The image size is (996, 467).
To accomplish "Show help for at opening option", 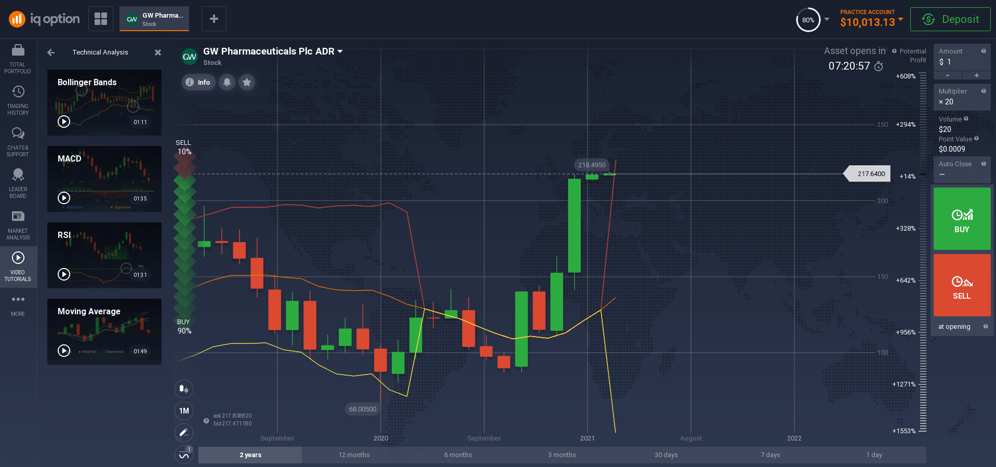I will point(986,326).
